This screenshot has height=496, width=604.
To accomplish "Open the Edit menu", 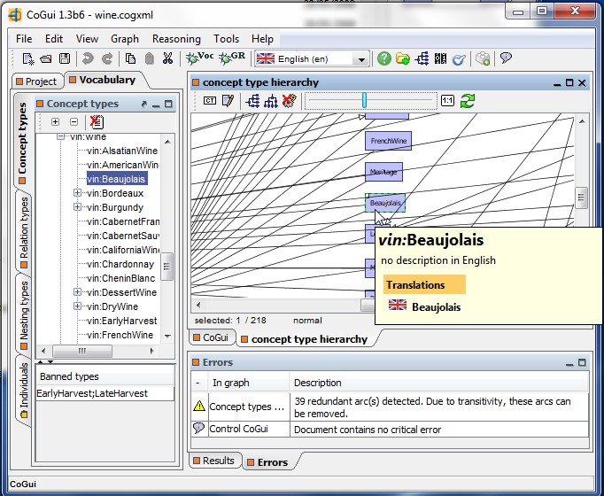I will [53, 39].
